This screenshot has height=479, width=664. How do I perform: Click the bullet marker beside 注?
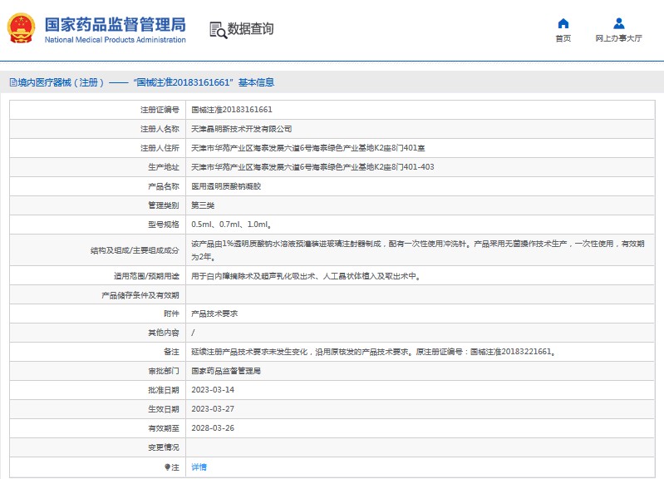[x=166, y=467]
